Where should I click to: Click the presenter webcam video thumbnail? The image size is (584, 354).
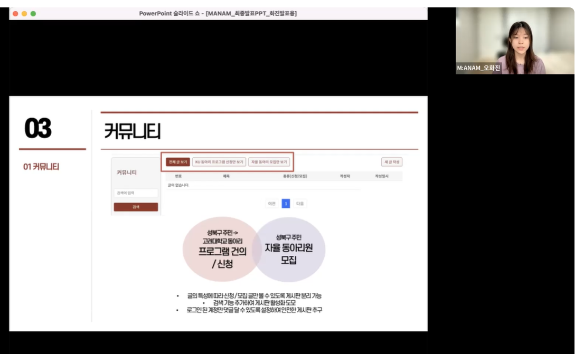click(x=514, y=41)
